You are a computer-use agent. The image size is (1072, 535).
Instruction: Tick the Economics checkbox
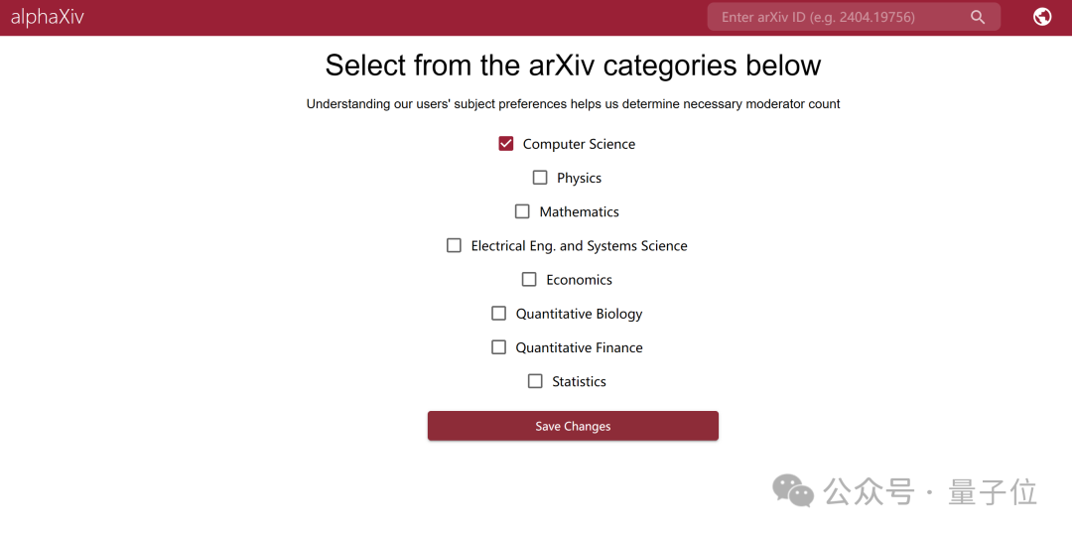[x=529, y=280]
